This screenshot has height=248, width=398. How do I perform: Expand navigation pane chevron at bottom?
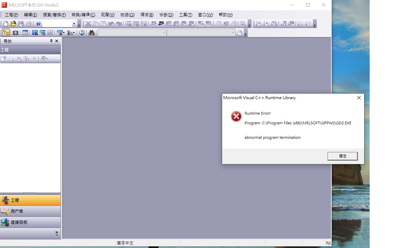coord(57,233)
